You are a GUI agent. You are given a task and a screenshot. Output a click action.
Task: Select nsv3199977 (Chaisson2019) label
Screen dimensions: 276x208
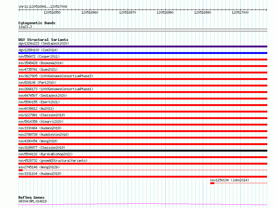click(x=42, y=148)
